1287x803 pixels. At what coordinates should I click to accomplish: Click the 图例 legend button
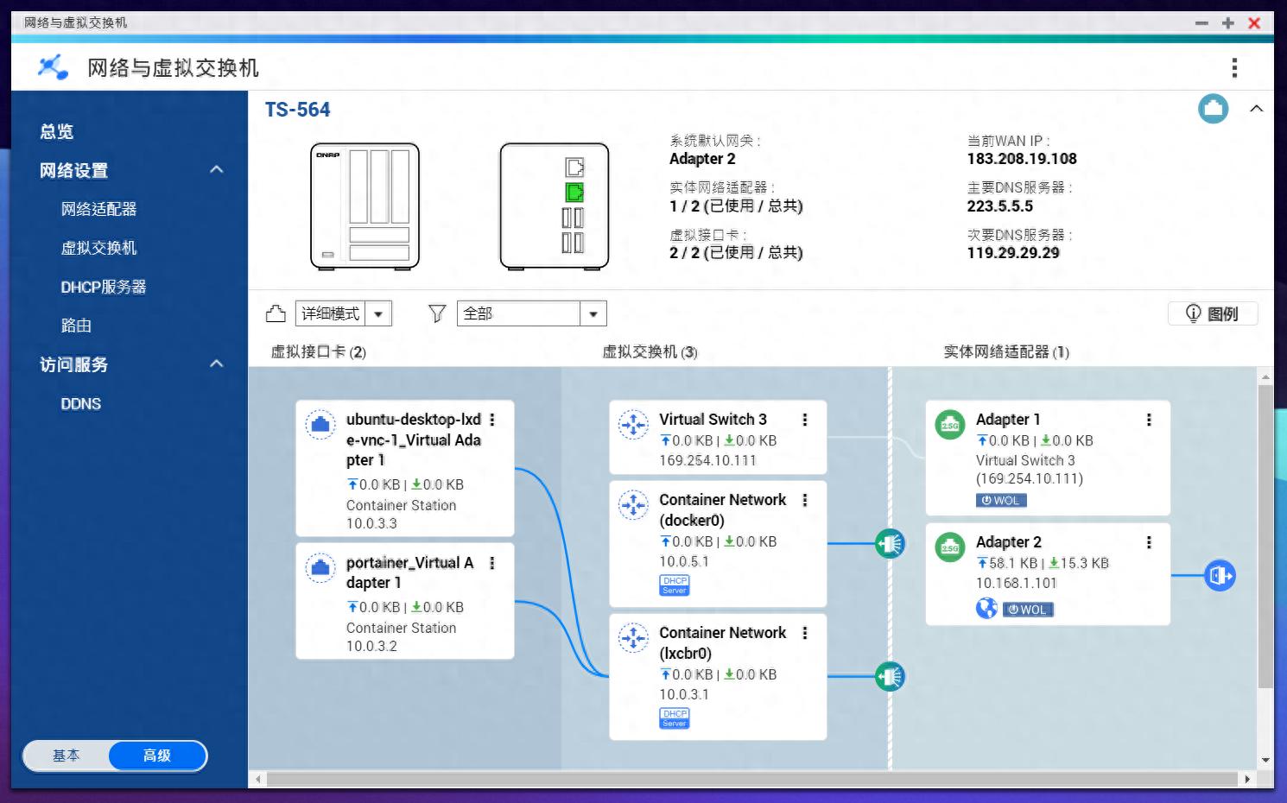pos(1213,313)
